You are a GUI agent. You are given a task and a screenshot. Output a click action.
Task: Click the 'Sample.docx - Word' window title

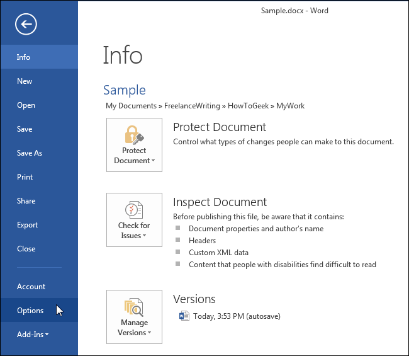point(294,11)
